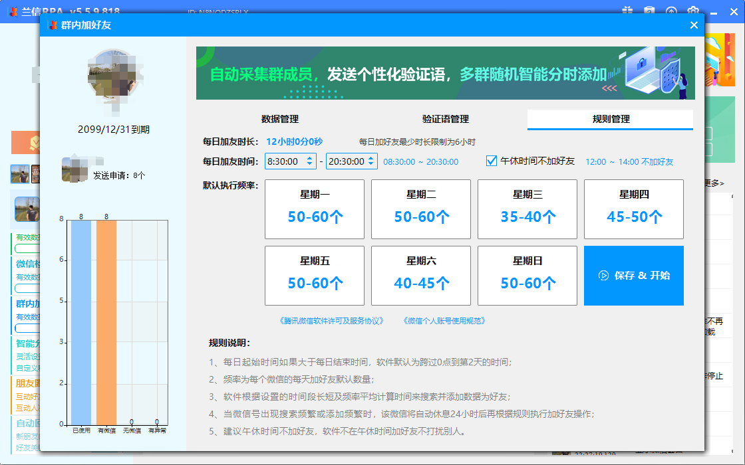The width and height of the screenshot is (745, 465).
Task: Click the gift icon in main title bar
Action: coord(627,11)
